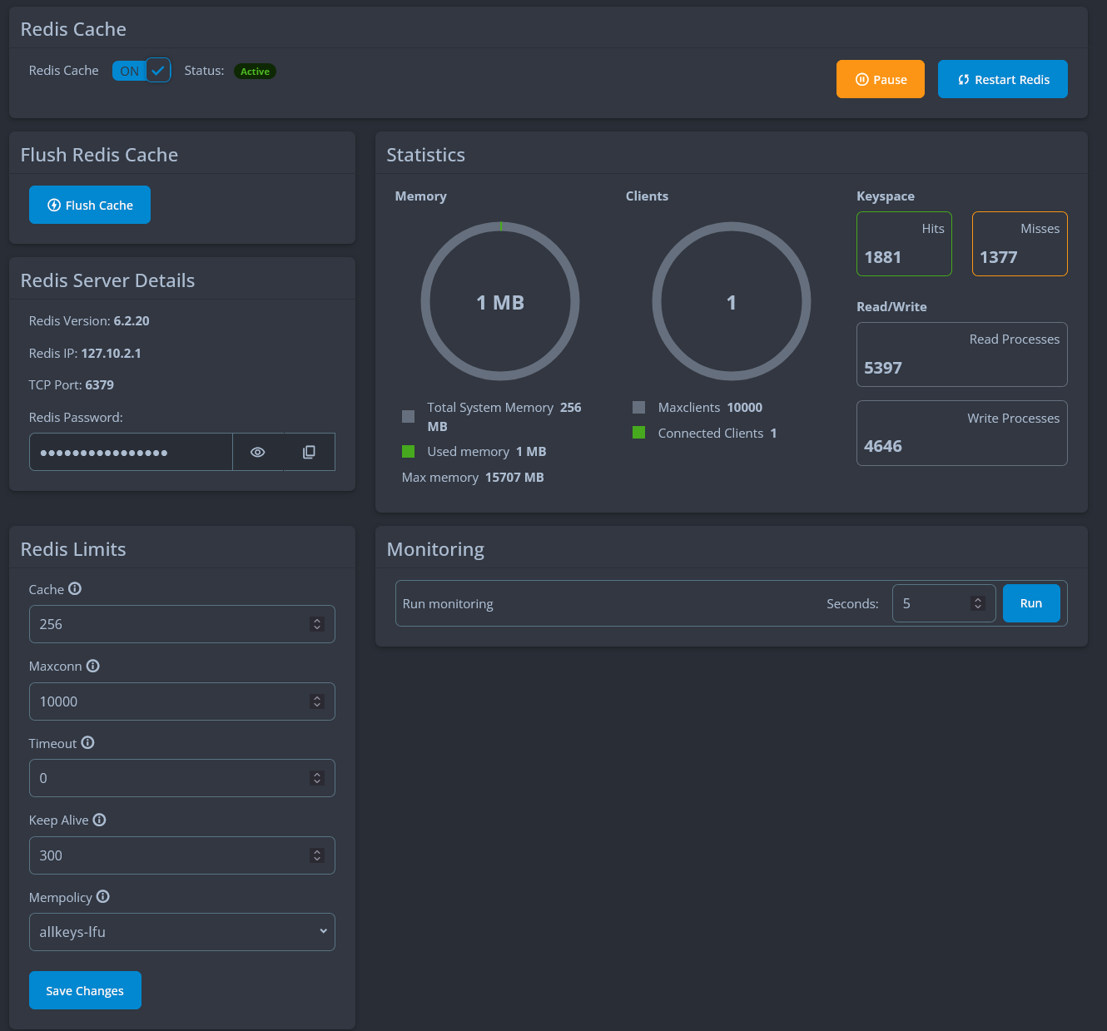Click the green Used memory legend swatch
The height and width of the screenshot is (1031, 1107).
pos(408,451)
